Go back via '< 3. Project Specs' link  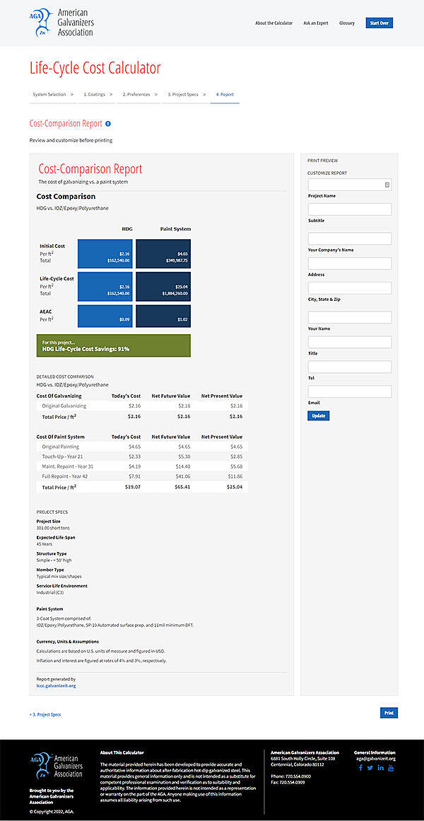45,714
